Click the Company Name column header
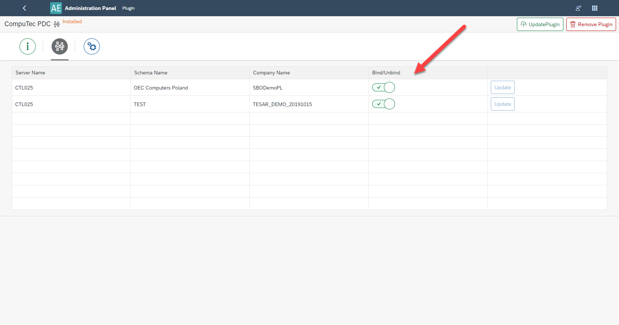The width and height of the screenshot is (619, 325). pyautogui.click(x=271, y=73)
